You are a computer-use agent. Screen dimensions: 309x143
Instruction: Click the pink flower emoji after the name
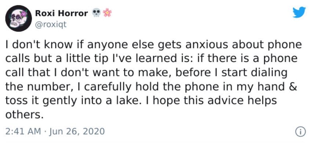pos(107,13)
